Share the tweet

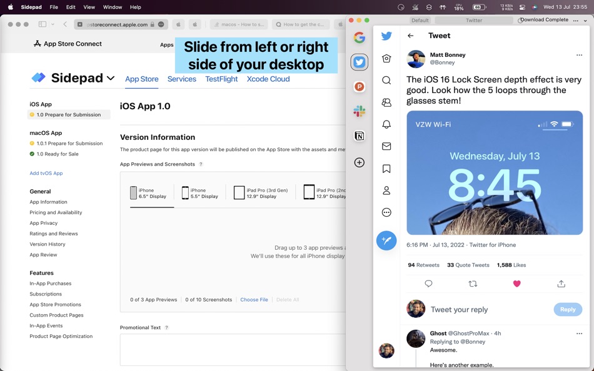(561, 284)
